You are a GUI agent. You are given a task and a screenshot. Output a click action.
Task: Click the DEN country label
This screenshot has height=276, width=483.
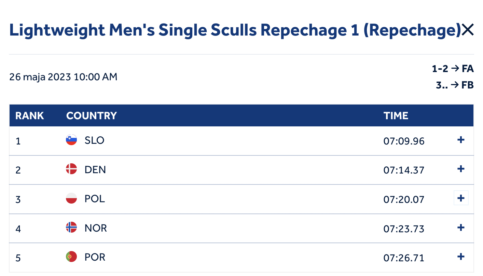95,170
